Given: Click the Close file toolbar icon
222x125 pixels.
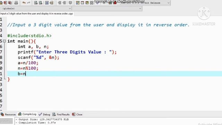Looking at the screenshot, I should 5,3.
